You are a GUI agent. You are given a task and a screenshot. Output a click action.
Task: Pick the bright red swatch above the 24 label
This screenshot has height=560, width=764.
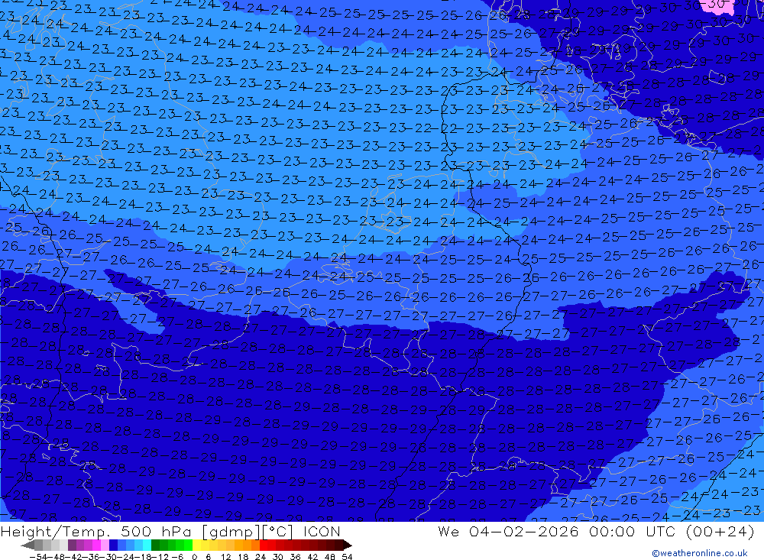coord(264,545)
